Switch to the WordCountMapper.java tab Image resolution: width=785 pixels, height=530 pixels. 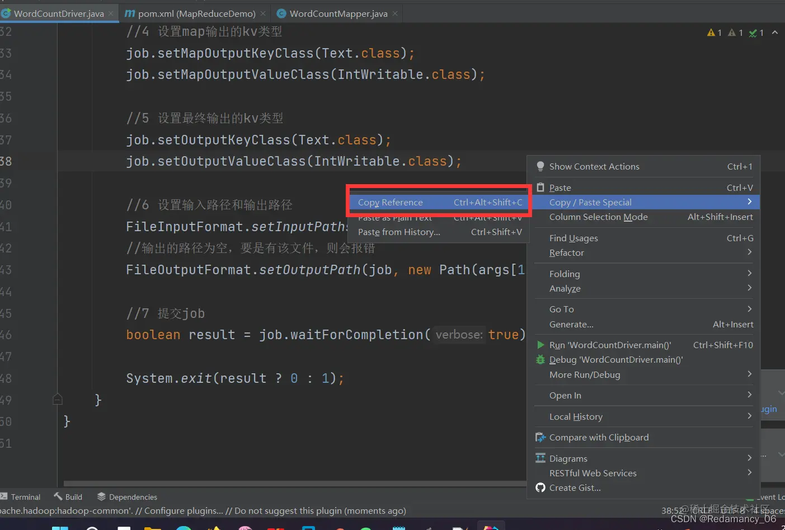[338, 13]
